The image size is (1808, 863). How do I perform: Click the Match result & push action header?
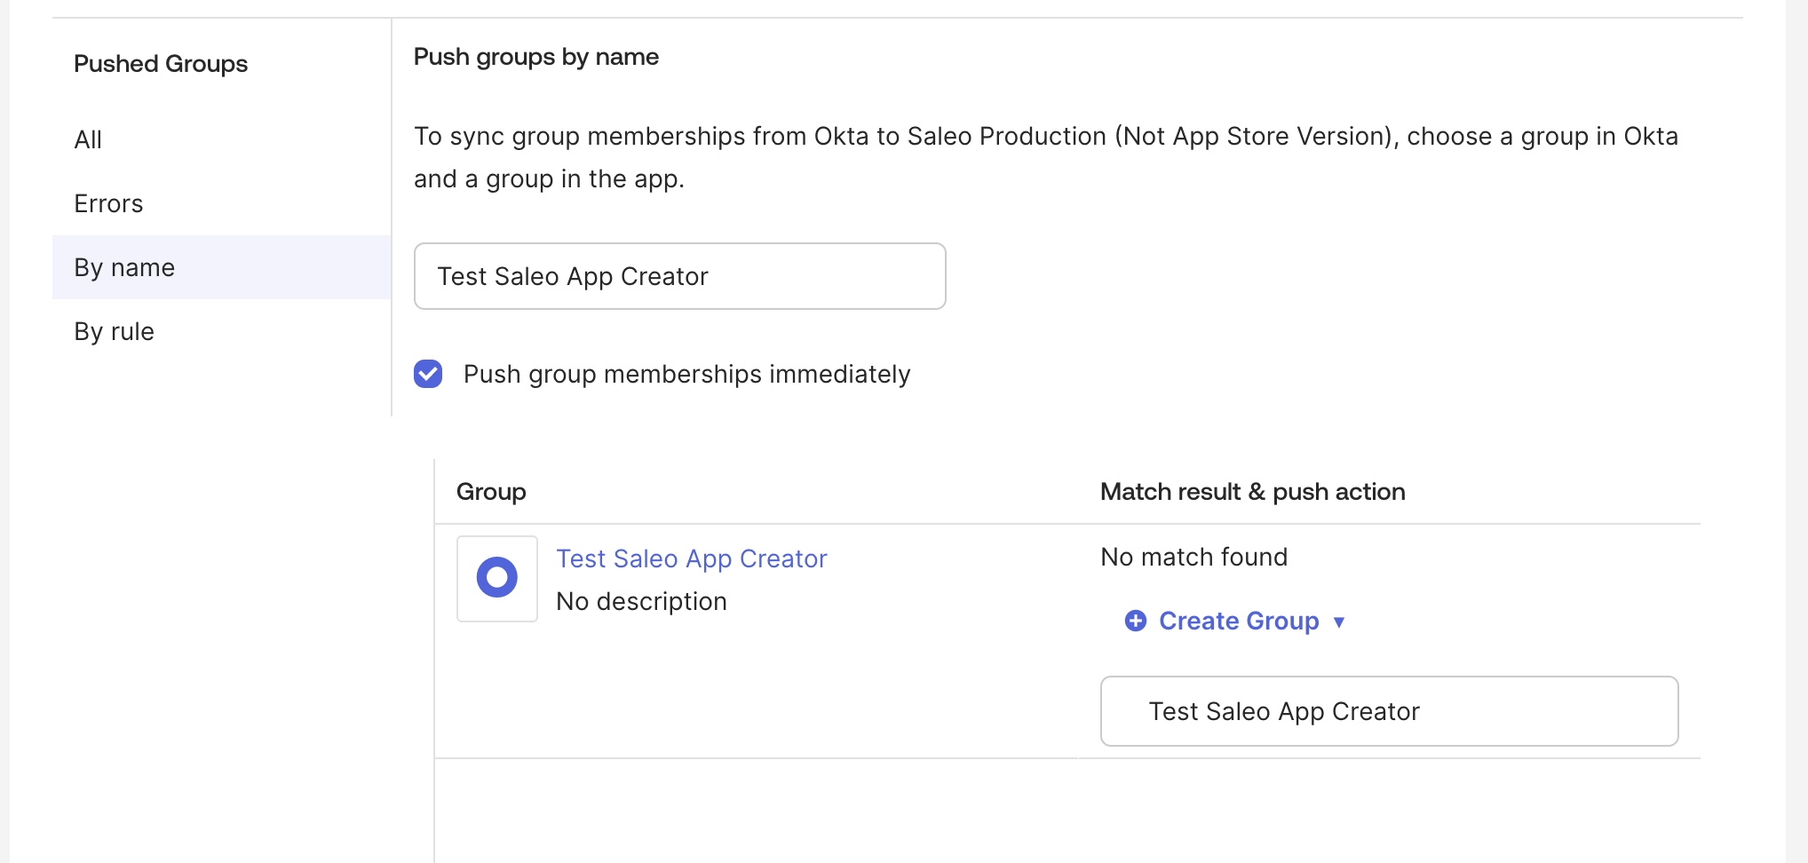(1252, 492)
